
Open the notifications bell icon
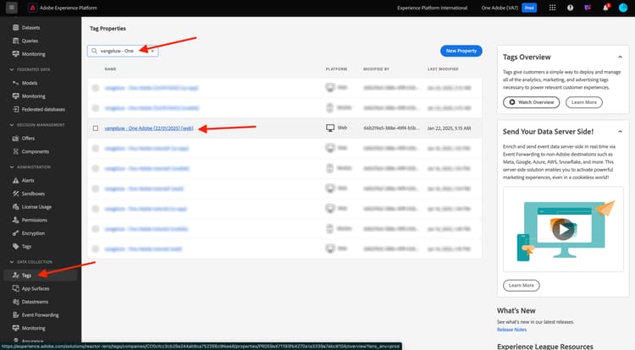[x=605, y=8]
